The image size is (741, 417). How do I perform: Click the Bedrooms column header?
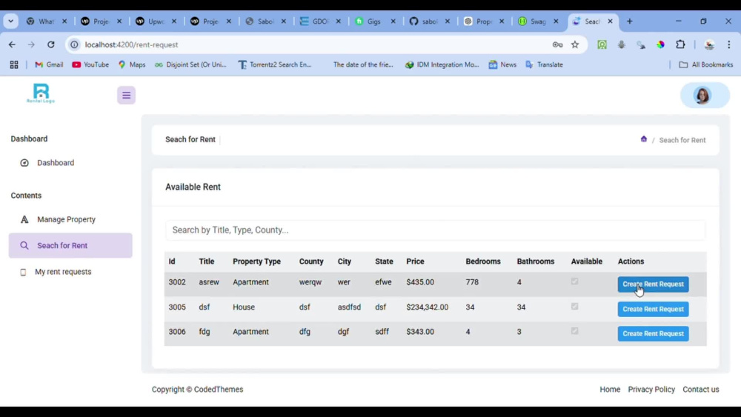[483, 261]
